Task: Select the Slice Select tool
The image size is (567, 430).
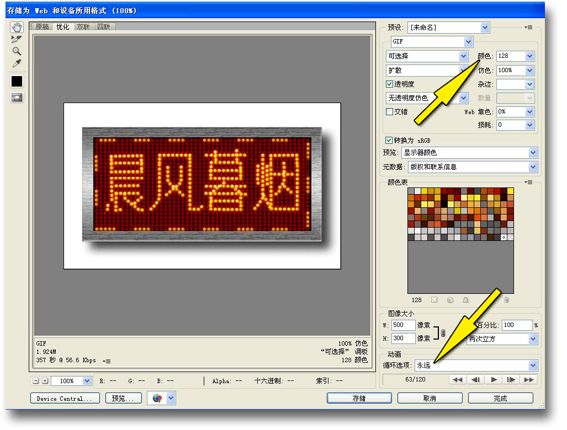Action: [x=17, y=39]
